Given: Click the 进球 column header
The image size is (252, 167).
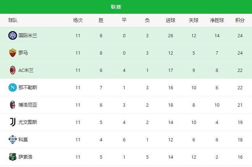Looking at the screenshot, I should click(170, 21).
